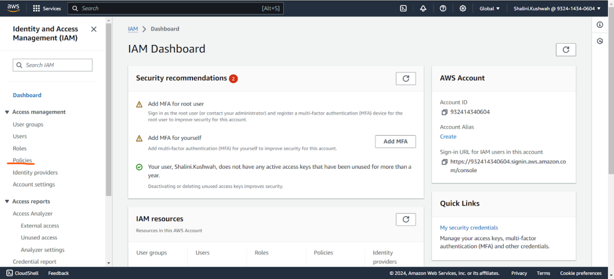Open the CloudShell icon in the top bar

point(403,8)
